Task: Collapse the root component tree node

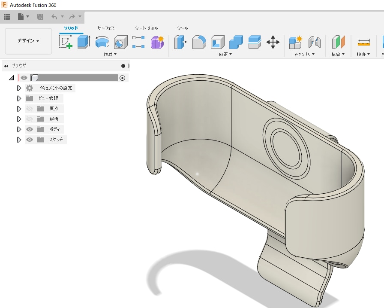Action: point(11,78)
